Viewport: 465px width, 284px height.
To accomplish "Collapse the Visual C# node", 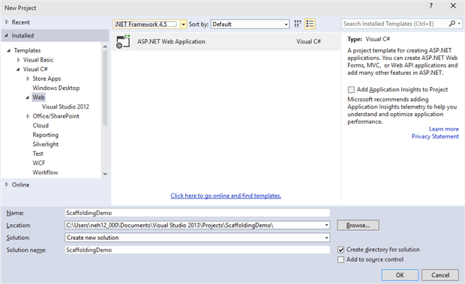I will click(19, 69).
